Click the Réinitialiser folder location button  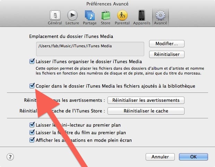pos(166,54)
